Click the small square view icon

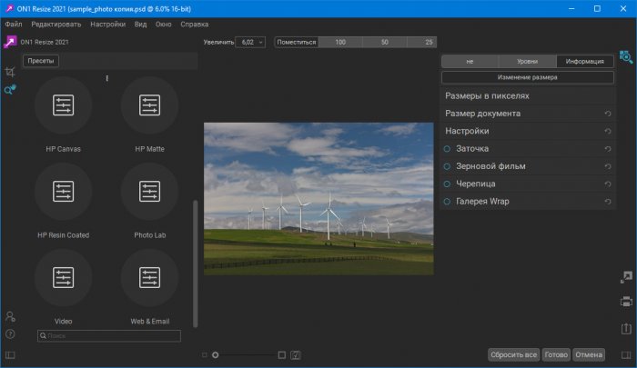click(x=205, y=355)
